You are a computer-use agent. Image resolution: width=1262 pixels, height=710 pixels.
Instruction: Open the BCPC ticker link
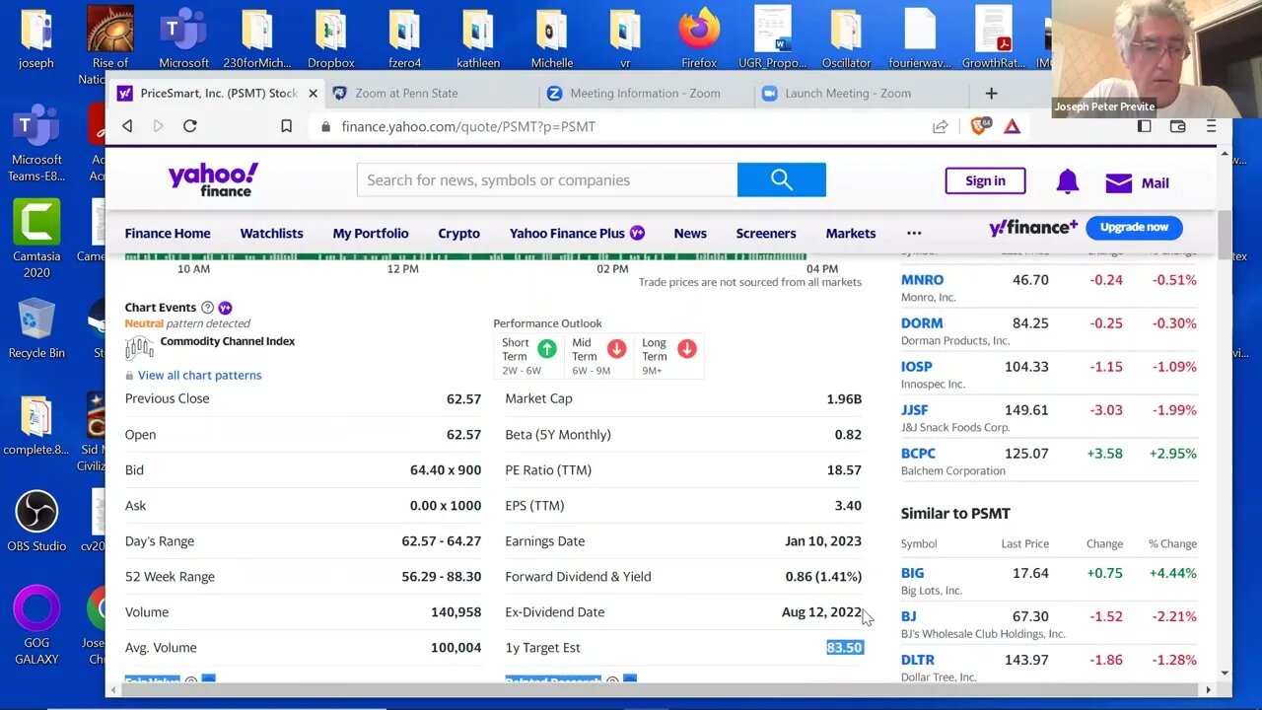[x=918, y=454]
